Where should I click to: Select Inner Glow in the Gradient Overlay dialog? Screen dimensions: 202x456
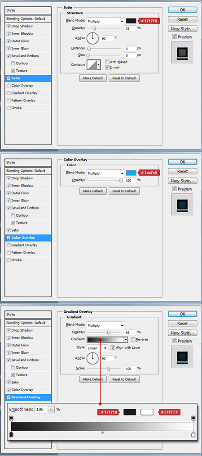(28, 352)
